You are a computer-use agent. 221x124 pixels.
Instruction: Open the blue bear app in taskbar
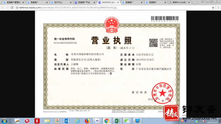tap(137, 121)
